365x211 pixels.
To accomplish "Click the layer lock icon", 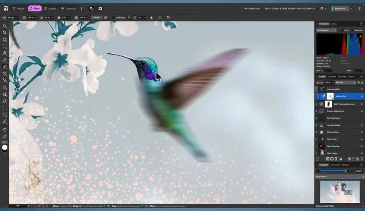I will [362, 82].
